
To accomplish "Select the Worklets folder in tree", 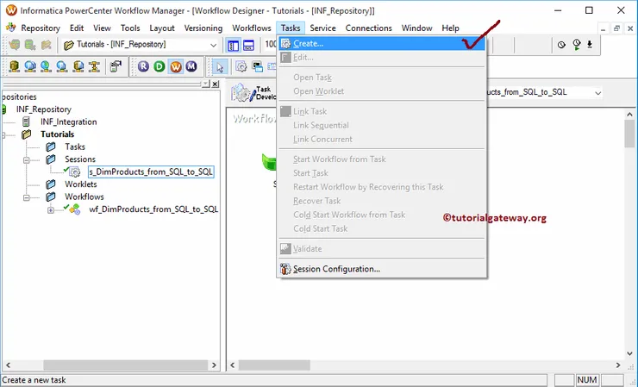I will 81,184.
